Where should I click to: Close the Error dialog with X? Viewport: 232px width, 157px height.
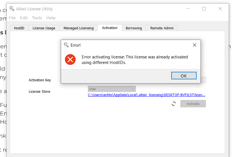[x=195, y=45]
